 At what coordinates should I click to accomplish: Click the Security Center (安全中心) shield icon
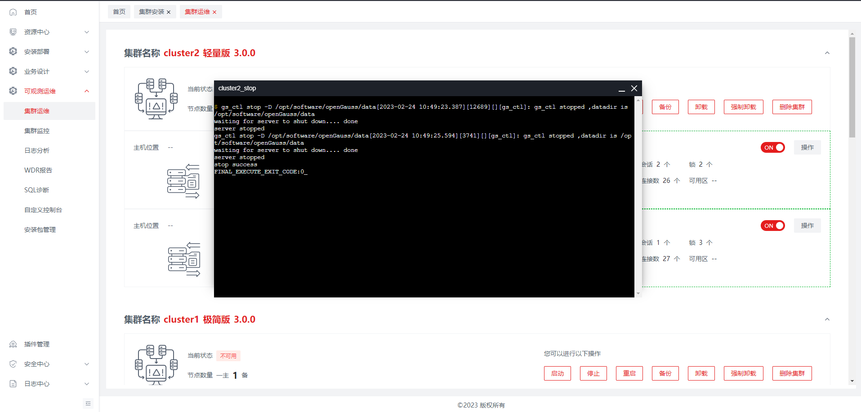tap(13, 364)
